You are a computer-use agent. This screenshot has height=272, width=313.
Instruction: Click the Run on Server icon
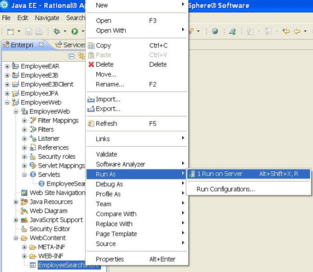(x=192, y=174)
